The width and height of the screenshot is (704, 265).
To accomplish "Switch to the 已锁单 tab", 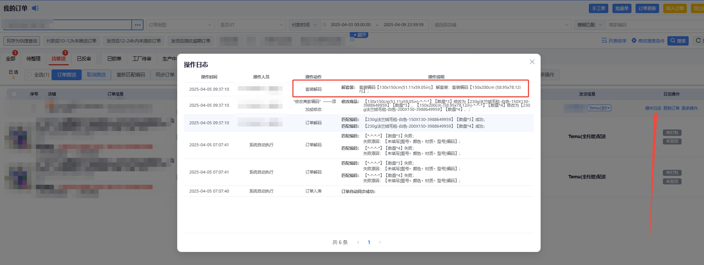I will 114,59.
